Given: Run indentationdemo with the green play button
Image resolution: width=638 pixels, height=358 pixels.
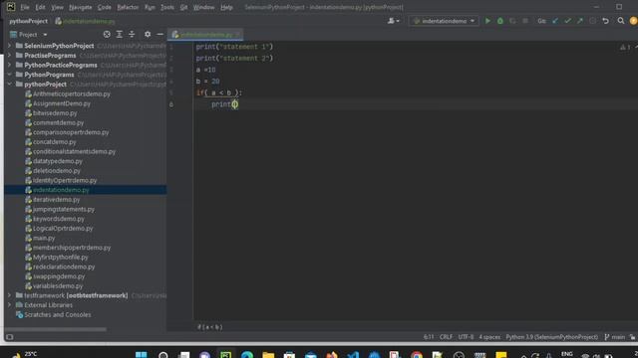Looking at the screenshot, I should click(487, 21).
